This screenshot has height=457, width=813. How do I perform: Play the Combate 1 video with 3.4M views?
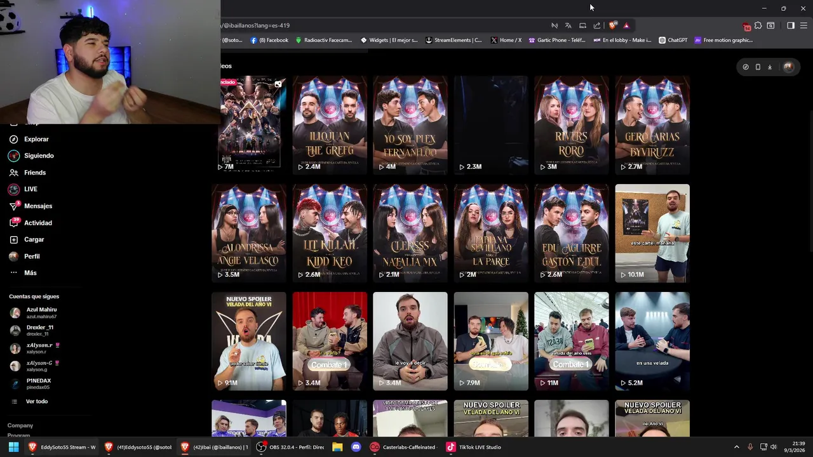click(x=330, y=341)
